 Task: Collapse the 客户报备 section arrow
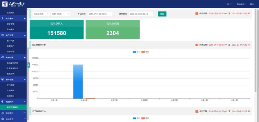(25, 19)
